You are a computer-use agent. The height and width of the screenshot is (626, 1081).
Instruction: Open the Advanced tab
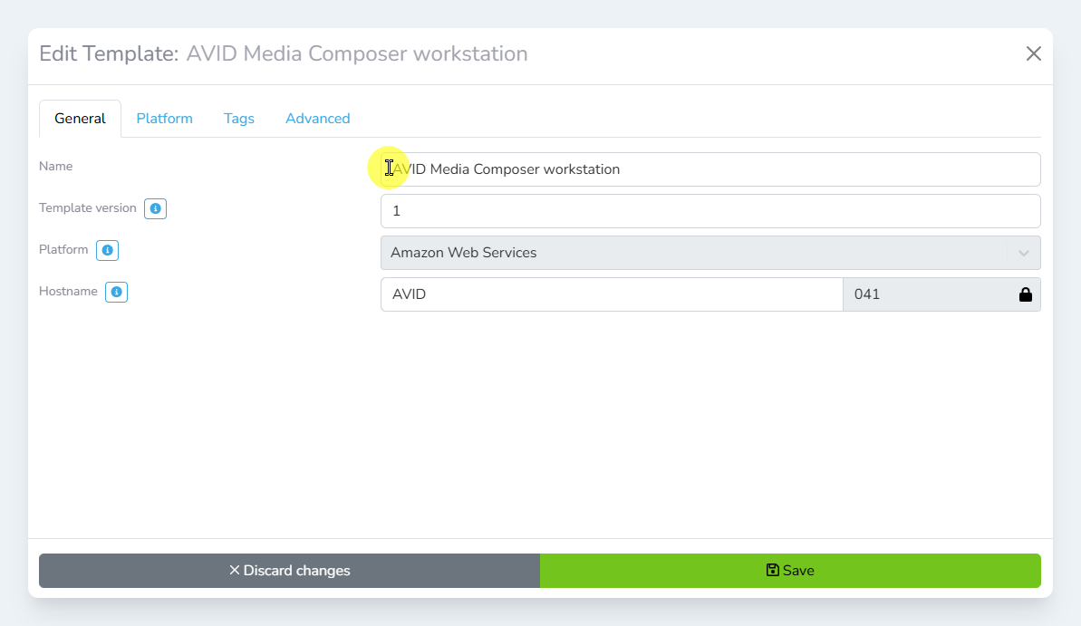point(317,119)
